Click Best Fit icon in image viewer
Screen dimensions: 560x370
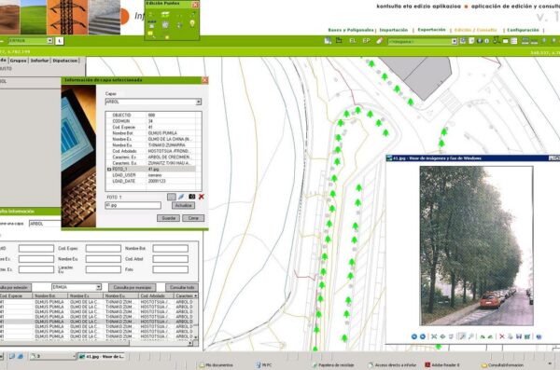[434, 336]
